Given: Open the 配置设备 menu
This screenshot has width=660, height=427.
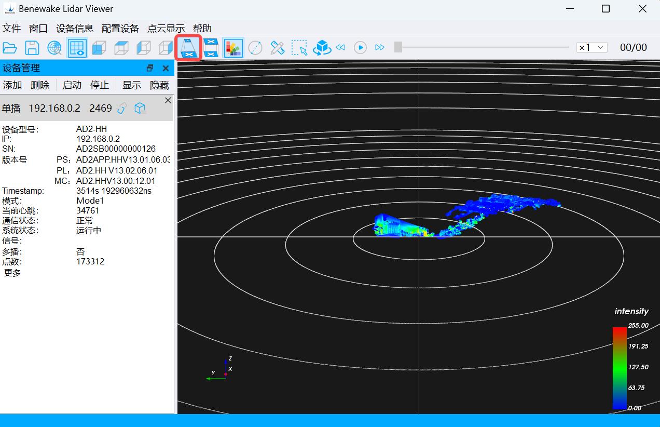Looking at the screenshot, I should 120,29.
